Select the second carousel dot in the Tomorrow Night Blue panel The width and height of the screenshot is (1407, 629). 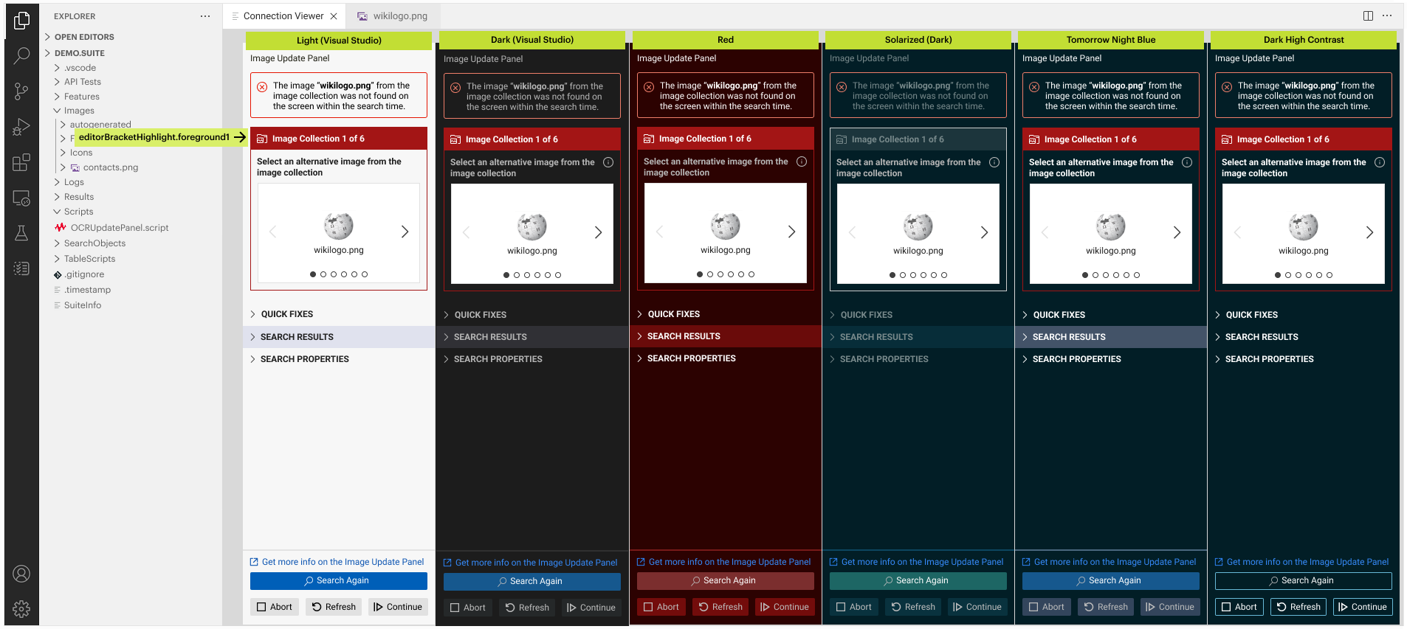1095,275
